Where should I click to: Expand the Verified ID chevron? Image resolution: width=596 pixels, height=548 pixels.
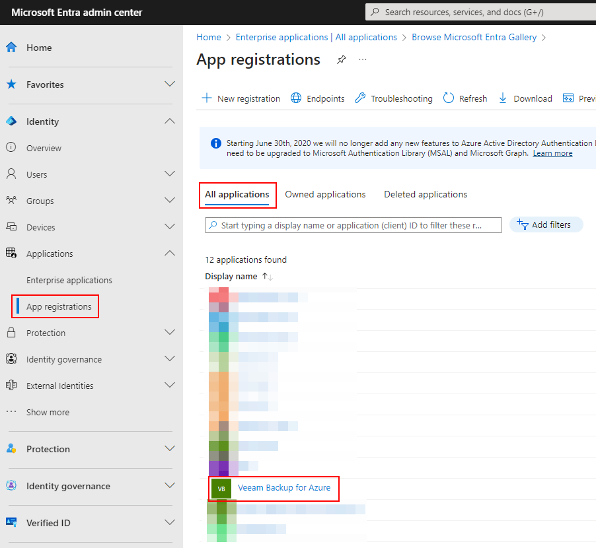pyautogui.click(x=170, y=522)
